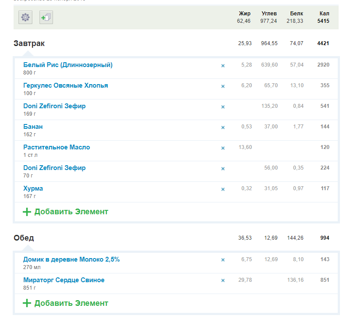Add an element to Обед
This screenshot has height=319, width=343.
coord(65,303)
